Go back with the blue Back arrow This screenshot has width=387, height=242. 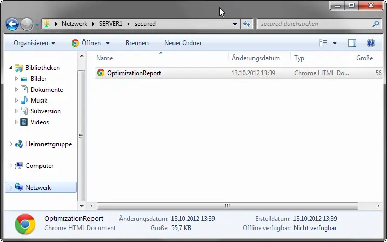pos(12,24)
